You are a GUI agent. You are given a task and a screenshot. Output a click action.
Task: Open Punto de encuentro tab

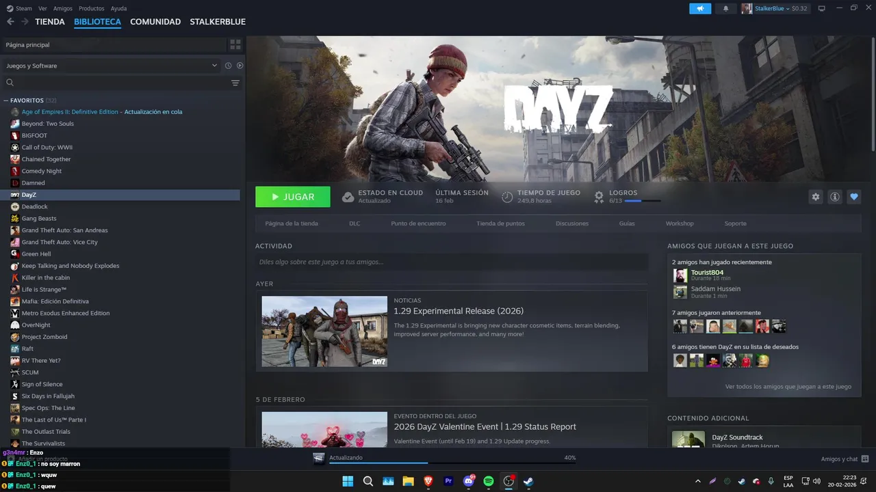pyautogui.click(x=418, y=223)
